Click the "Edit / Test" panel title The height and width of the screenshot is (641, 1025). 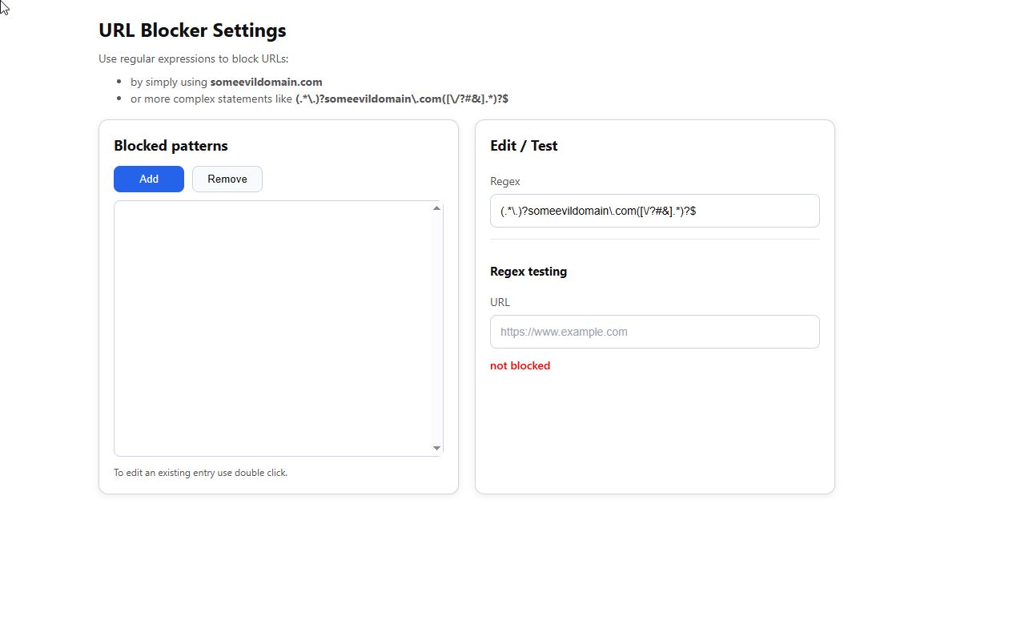click(x=524, y=146)
